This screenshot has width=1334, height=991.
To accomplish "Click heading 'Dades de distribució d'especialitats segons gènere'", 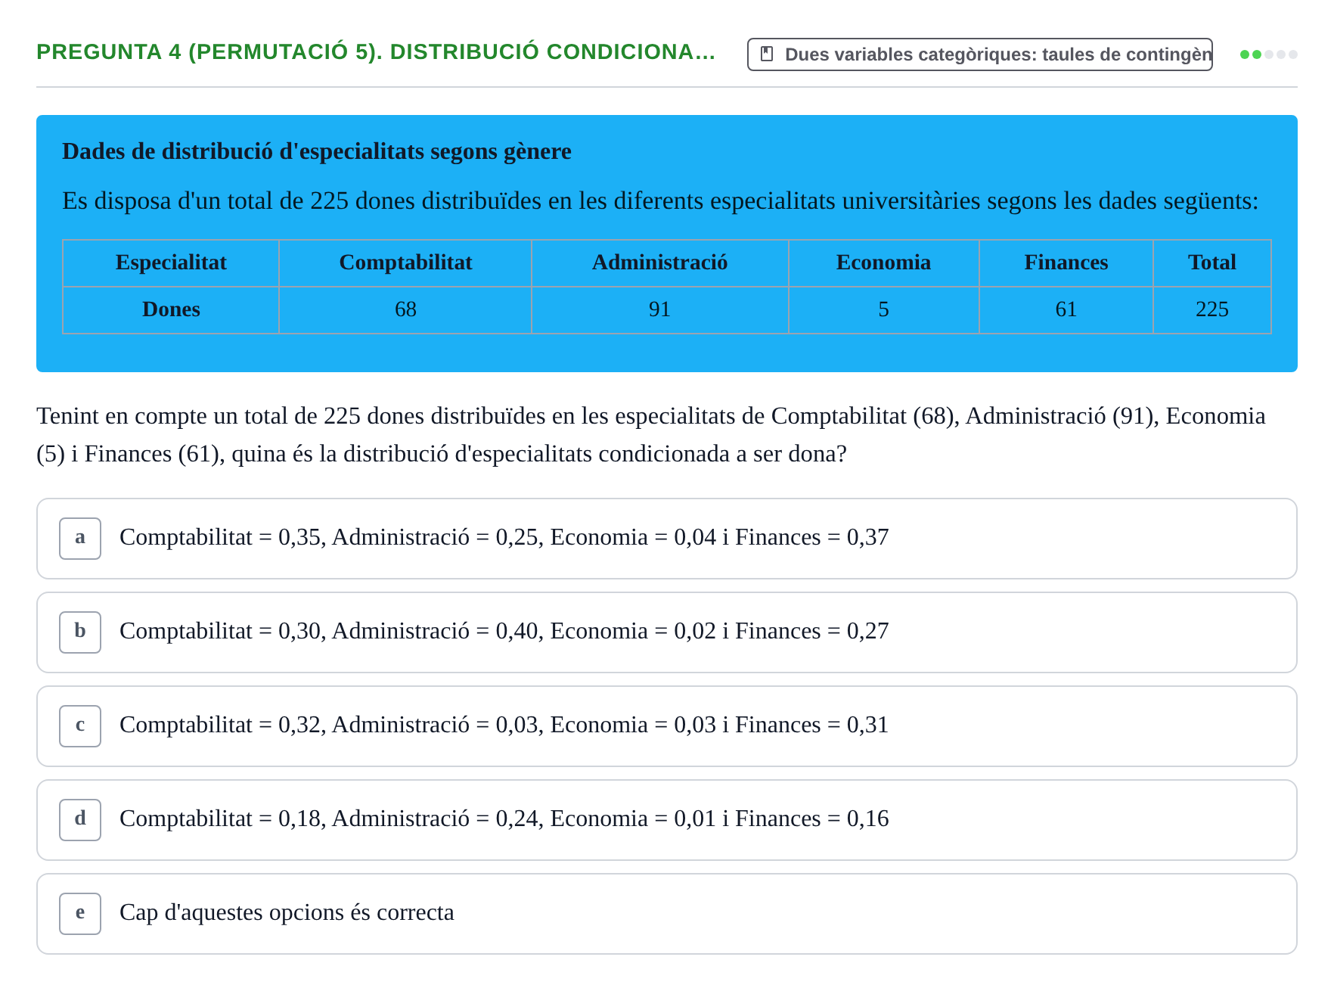I will 317,151.
